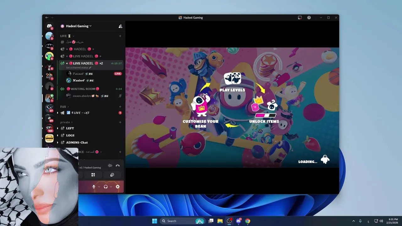Collapse the LIVE category
402x226 pixels.
point(67,36)
